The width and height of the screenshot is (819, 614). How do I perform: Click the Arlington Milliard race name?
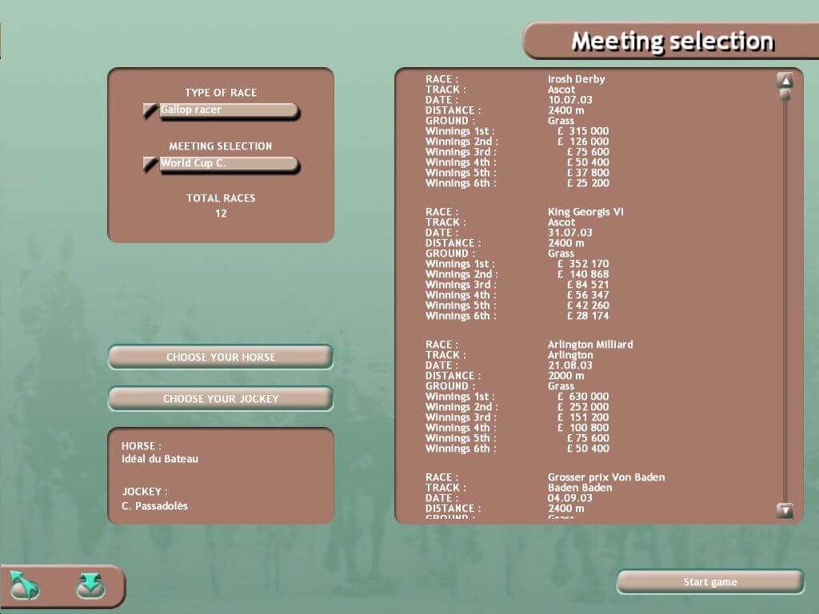point(590,344)
